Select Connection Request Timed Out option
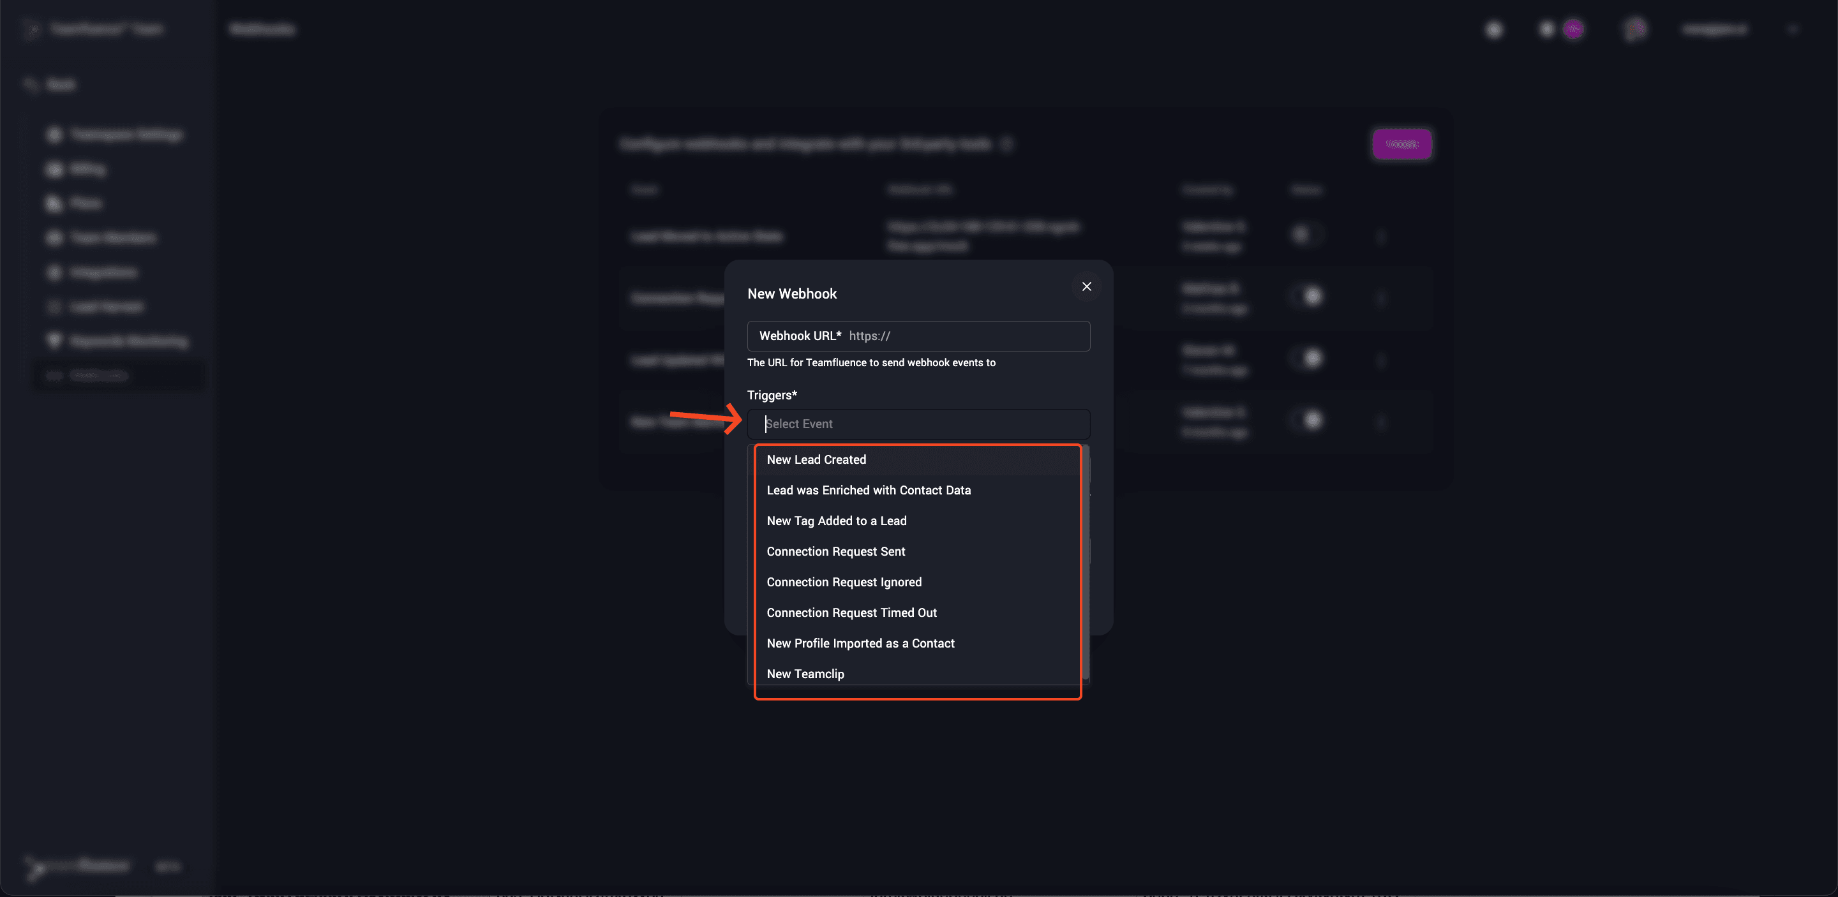The width and height of the screenshot is (1838, 897). pos(851,613)
